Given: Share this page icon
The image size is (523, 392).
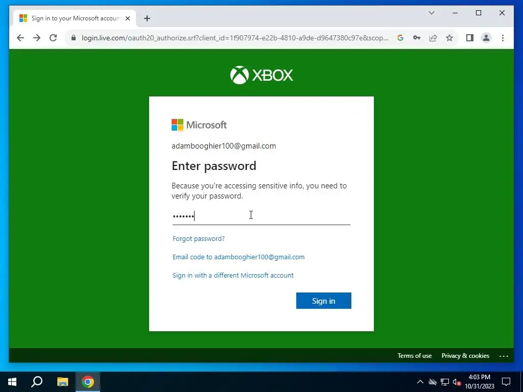Looking at the screenshot, I should tap(433, 38).
